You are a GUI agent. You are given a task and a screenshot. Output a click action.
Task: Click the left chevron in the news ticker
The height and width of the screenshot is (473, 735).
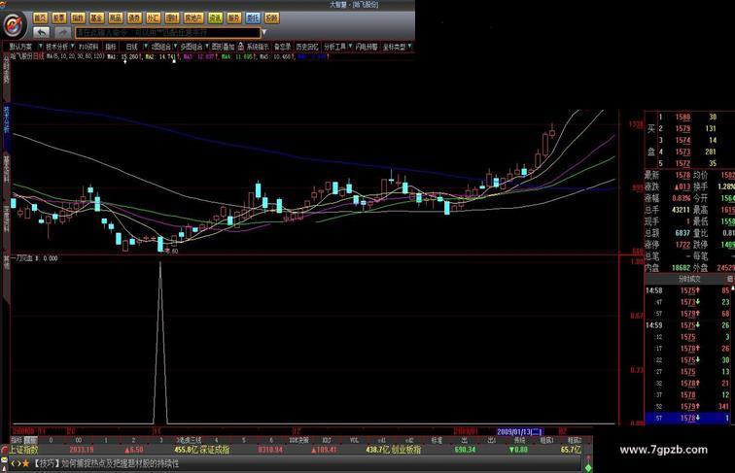click(14, 463)
